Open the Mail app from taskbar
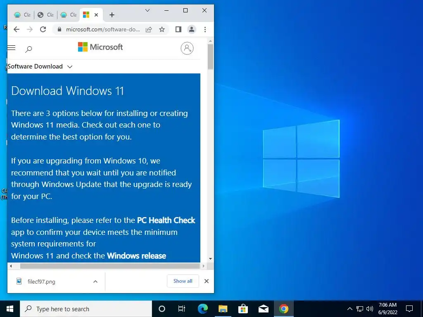The height and width of the screenshot is (317, 423). tap(263, 309)
